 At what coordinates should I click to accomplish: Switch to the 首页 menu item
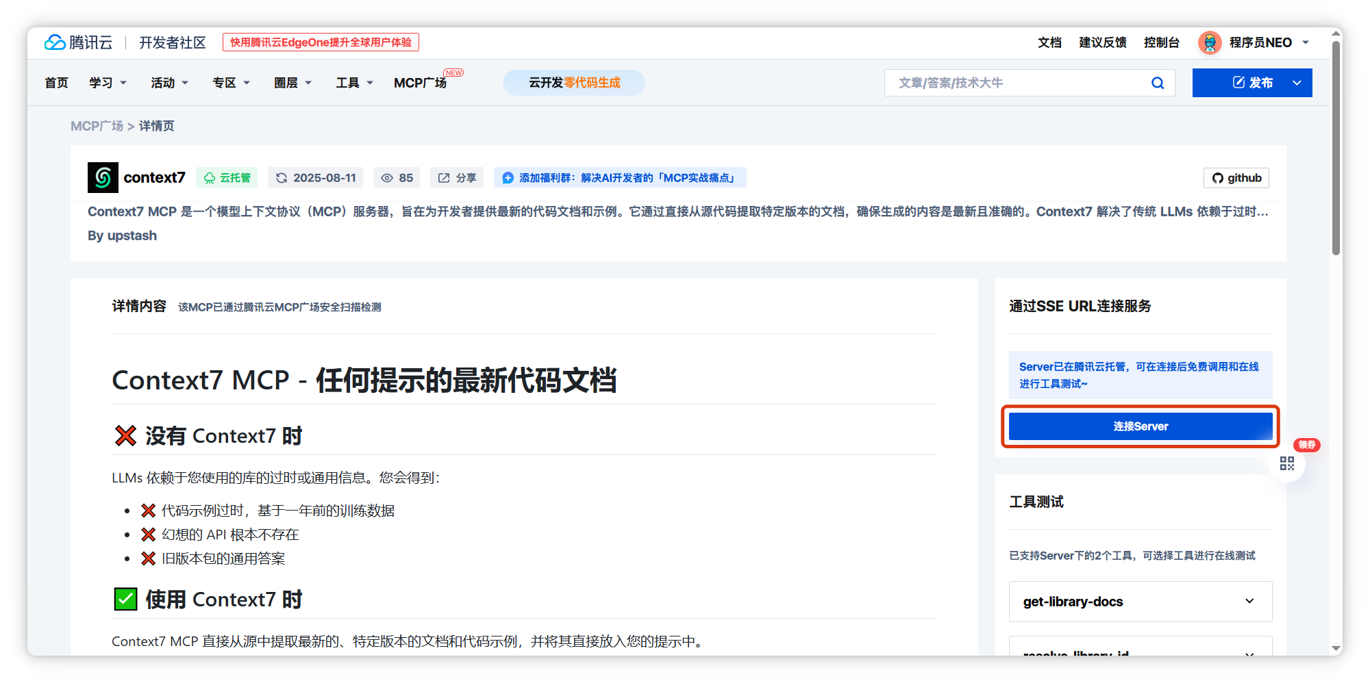tap(56, 83)
